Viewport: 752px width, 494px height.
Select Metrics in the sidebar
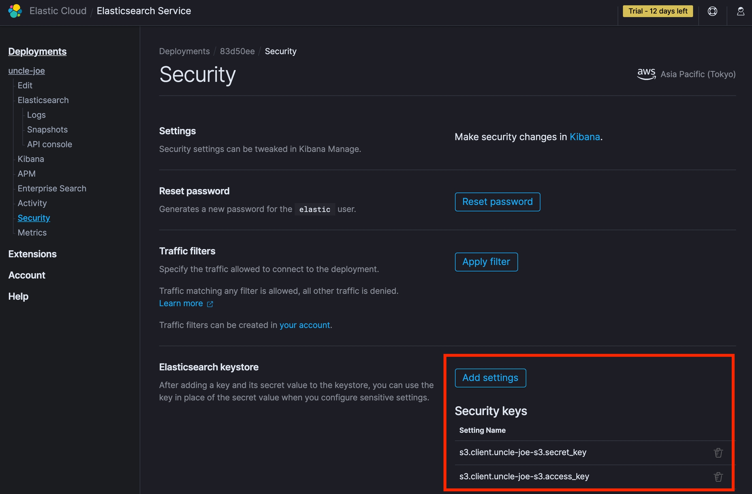pos(32,233)
